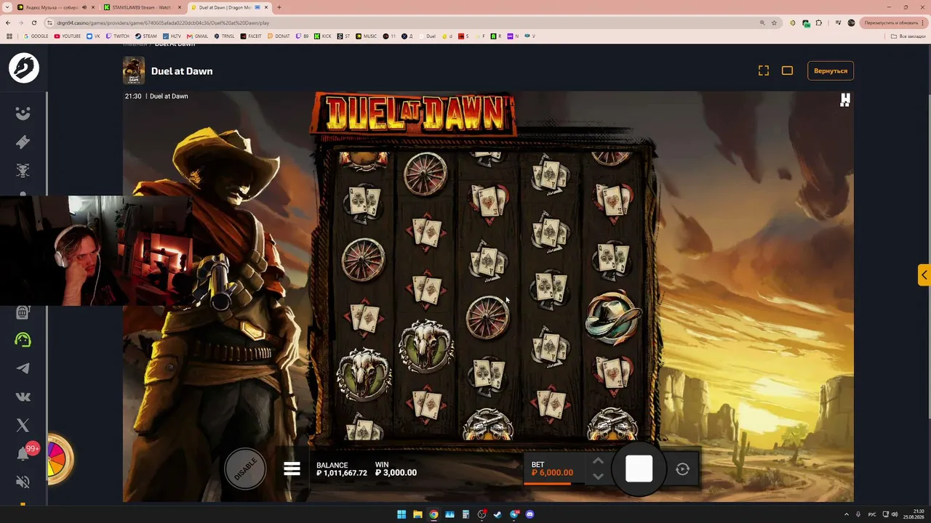Select the Duel at Dawn browser tab
Image resolution: width=931 pixels, height=523 pixels.
(229, 7)
